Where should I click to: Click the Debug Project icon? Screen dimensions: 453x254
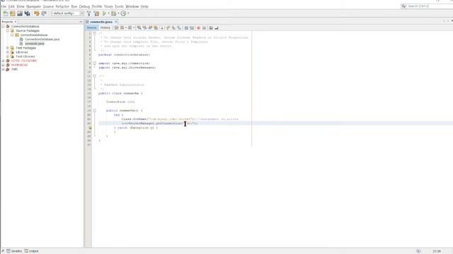coord(114,13)
